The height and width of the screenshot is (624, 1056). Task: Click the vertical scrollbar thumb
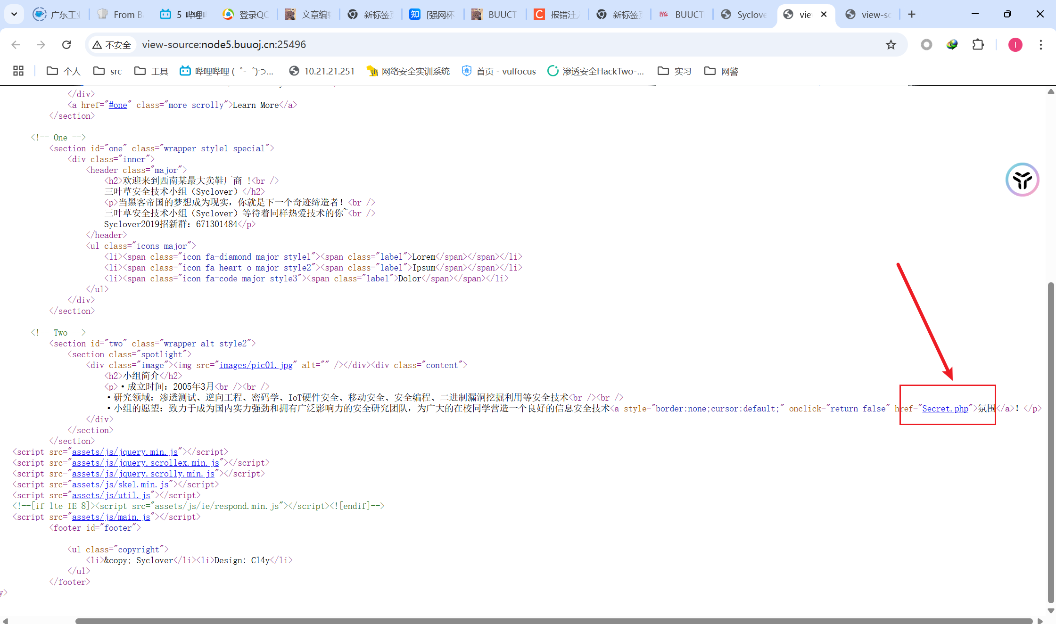click(x=1051, y=443)
